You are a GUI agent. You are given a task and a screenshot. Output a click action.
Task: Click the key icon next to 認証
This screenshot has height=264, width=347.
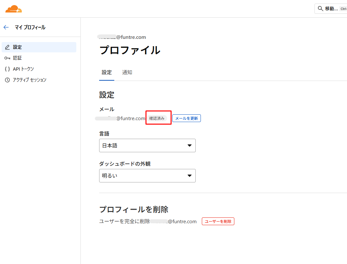coord(7,58)
